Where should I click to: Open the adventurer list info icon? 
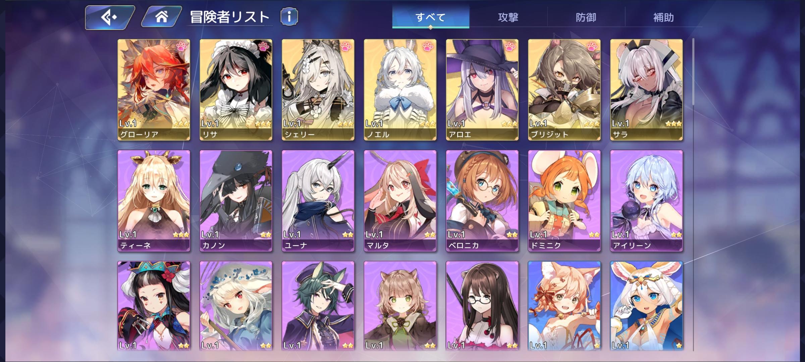coord(289,17)
